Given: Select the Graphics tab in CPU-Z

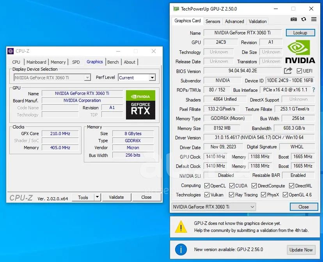Looking at the screenshot, I should tap(94, 62).
